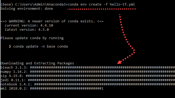The width and height of the screenshot is (175, 98).
Task: Click the '$' prompt symbol before conda update
Action: pyautogui.click(x=10, y=47)
